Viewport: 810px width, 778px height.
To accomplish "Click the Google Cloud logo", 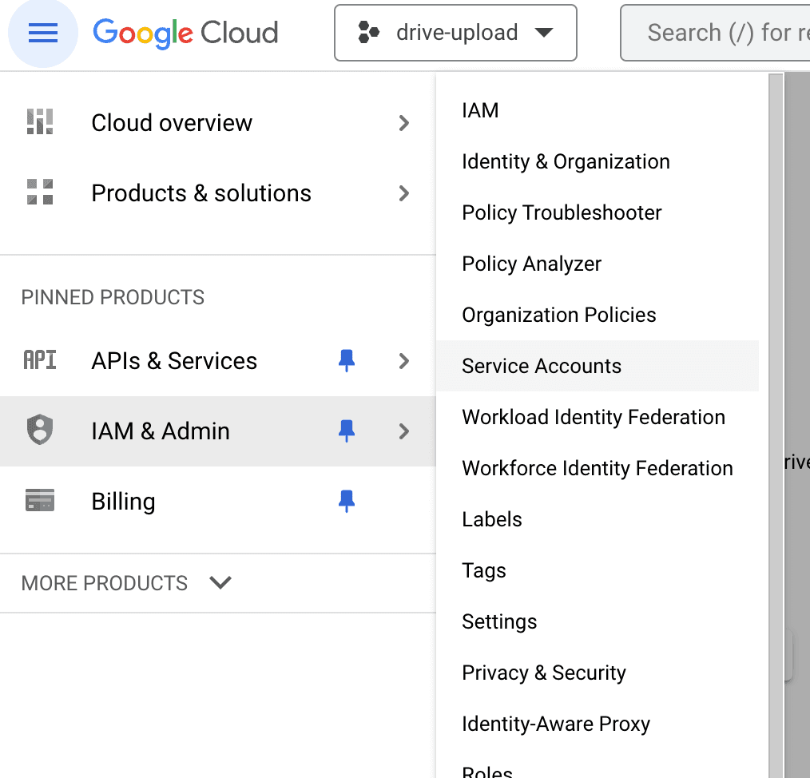I will pos(185,33).
